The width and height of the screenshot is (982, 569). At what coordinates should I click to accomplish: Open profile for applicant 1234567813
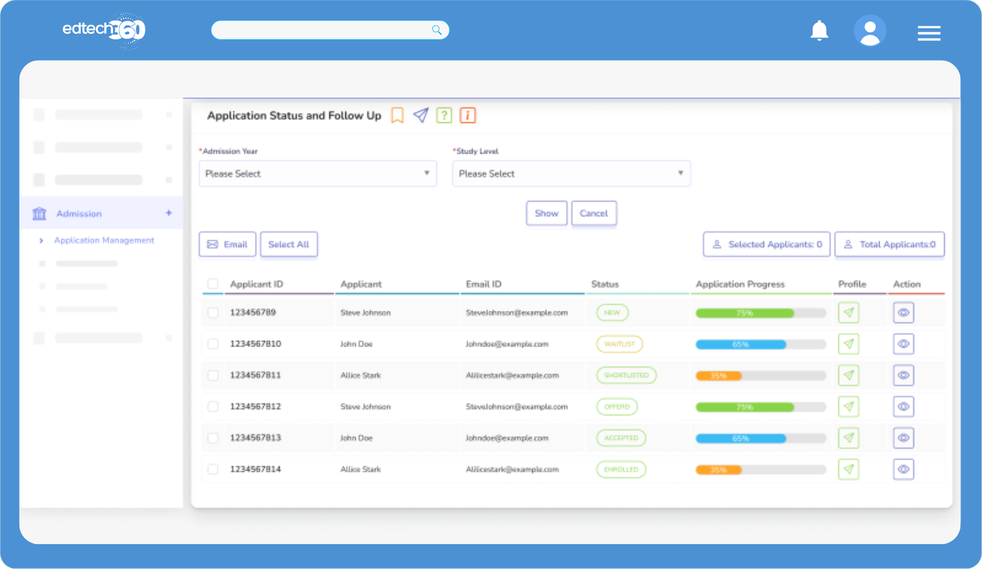[848, 438]
